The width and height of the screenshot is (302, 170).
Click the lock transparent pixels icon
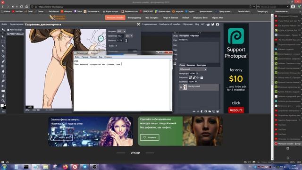point(190,77)
